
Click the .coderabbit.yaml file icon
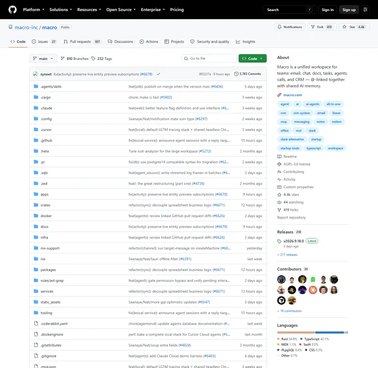point(36,324)
